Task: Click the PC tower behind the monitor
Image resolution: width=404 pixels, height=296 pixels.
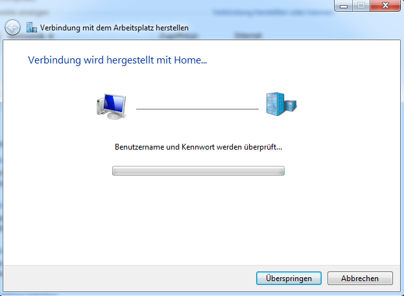Action: tap(100, 107)
